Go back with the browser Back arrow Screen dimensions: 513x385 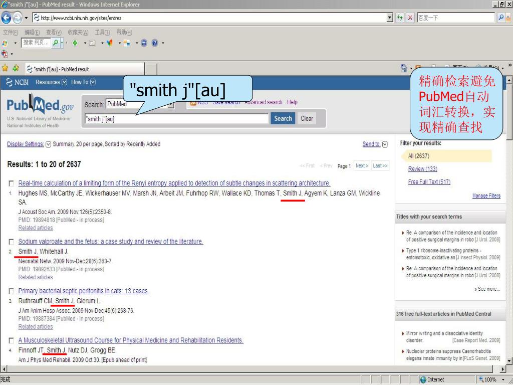pyautogui.click(x=6, y=18)
